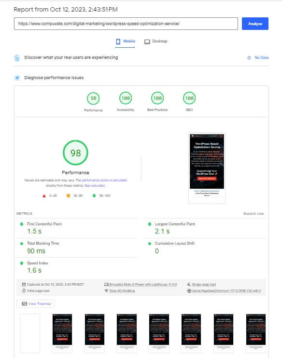Image resolution: width=282 pixels, height=358 pixels.
Task: Click the Diagnose performance issues icon
Action: tap(17, 78)
